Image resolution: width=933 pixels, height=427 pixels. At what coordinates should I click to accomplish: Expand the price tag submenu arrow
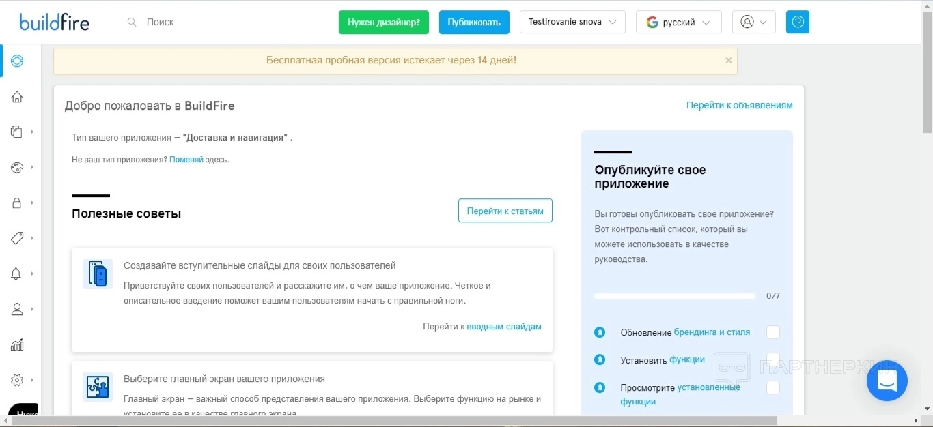click(32, 238)
